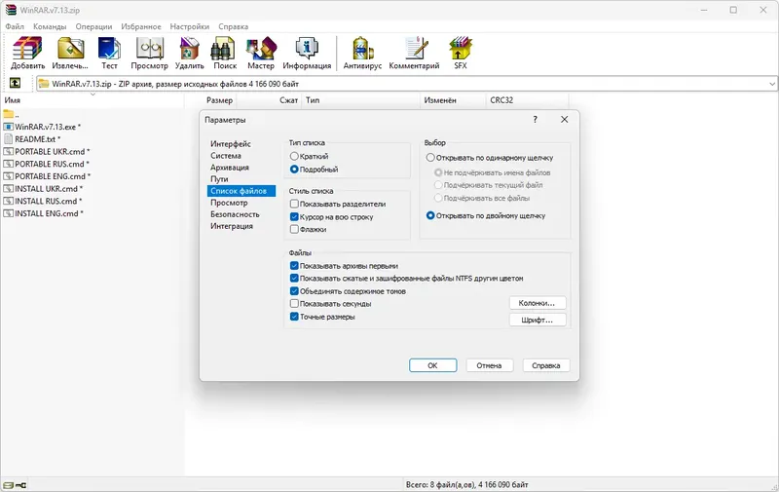
Task: Switch to Система settings page
Action: tap(226, 156)
